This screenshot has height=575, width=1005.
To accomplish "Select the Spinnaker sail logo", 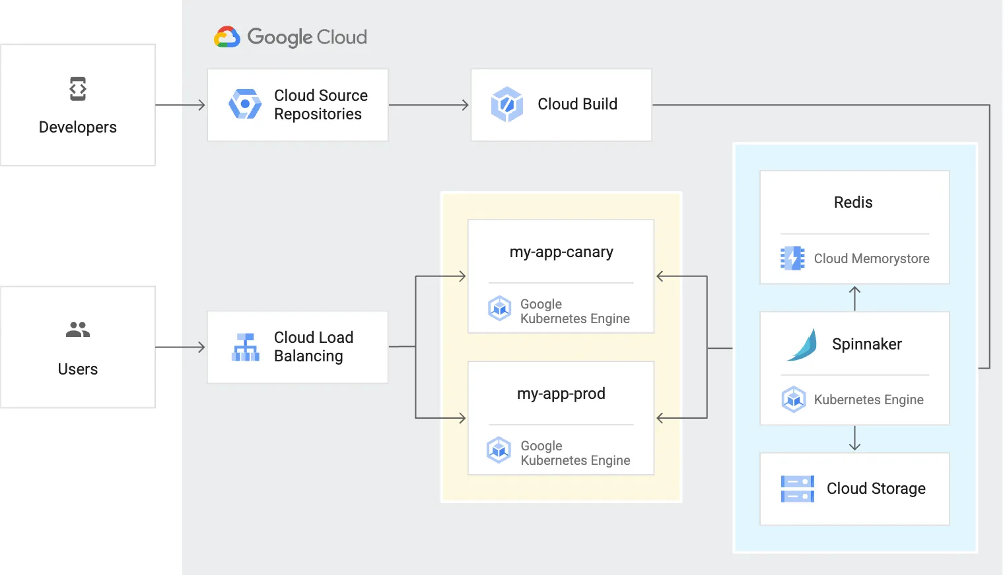I will click(x=802, y=345).
